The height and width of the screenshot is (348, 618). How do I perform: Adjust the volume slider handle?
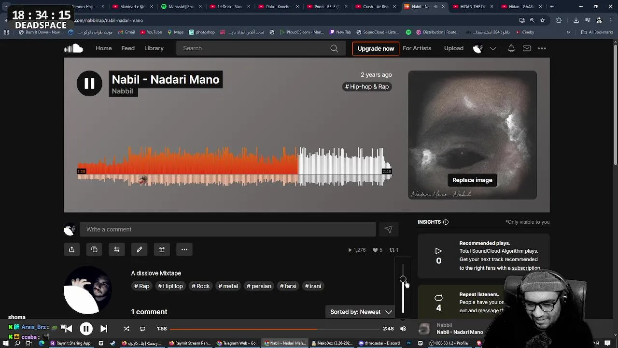(x=403, y=279)
